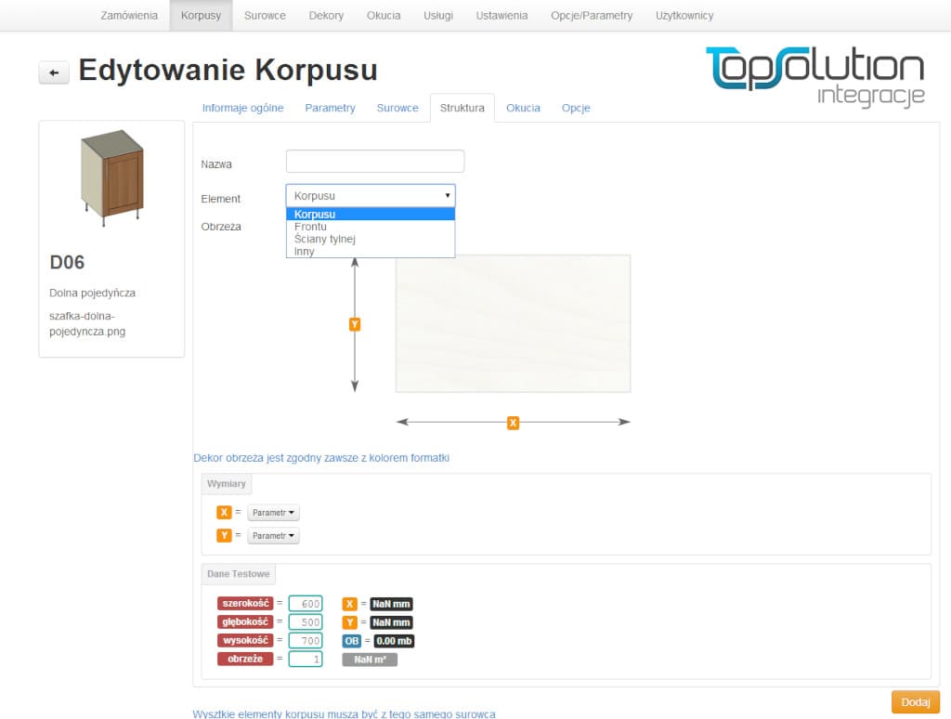
Task: Open the Y Parametr dropdown under Wymiary
Action: [273, 535]
